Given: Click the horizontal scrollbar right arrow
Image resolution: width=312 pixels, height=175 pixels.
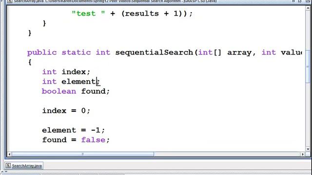Looking at the screenshot, I should (x=303, y=154).
